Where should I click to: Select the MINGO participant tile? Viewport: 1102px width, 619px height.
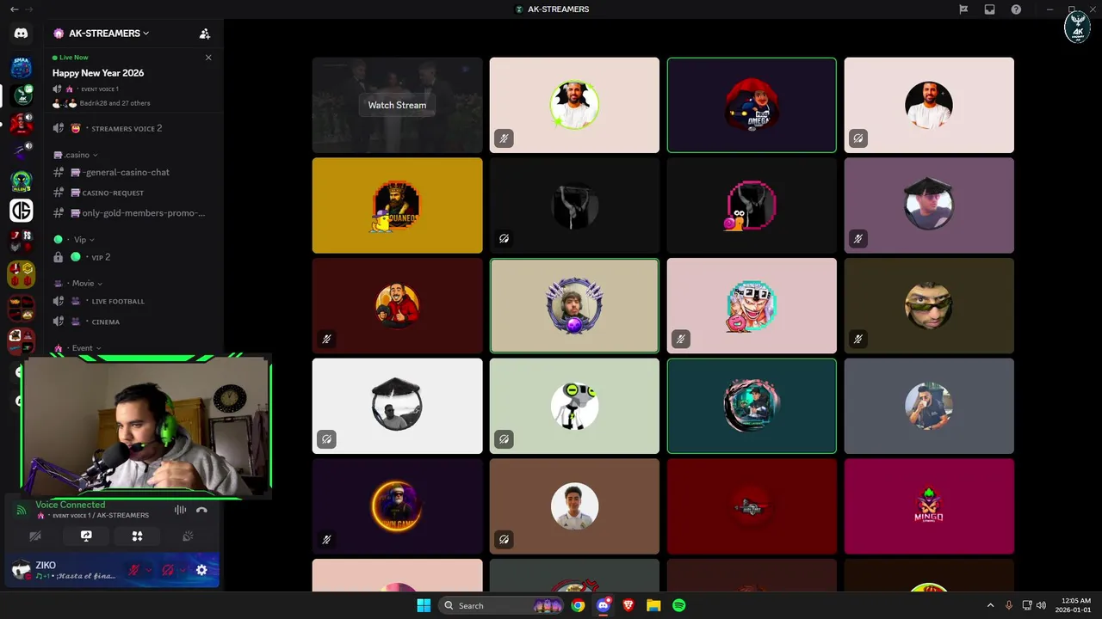pos(929,506)
